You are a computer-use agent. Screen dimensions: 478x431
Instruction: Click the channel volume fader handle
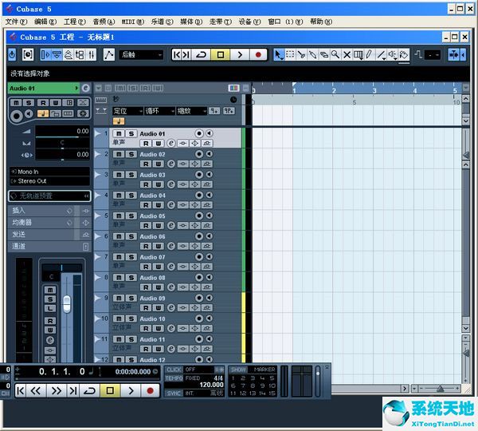(66, 304)
